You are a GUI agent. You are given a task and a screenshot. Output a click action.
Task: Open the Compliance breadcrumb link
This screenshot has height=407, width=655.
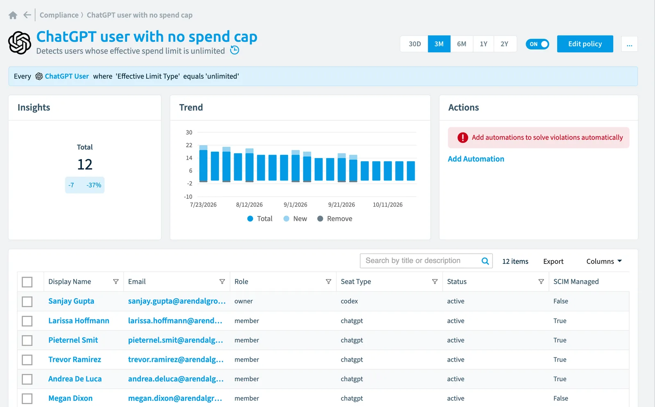tap(59, 15)
